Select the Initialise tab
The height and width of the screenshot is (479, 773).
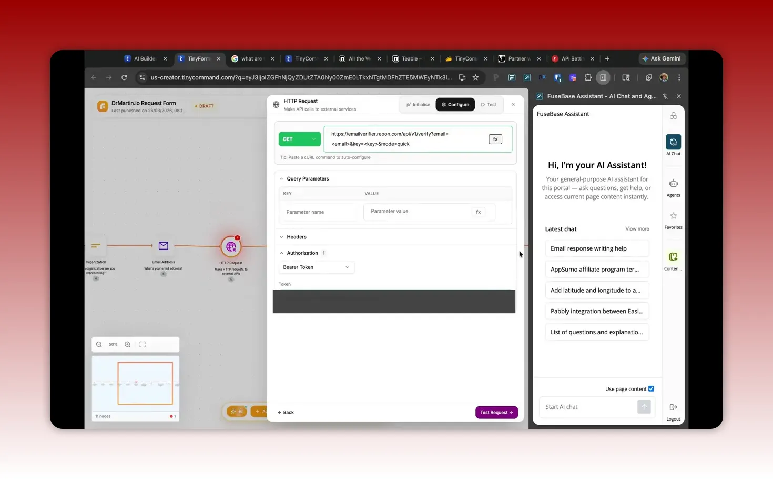(x=418, y=104)
